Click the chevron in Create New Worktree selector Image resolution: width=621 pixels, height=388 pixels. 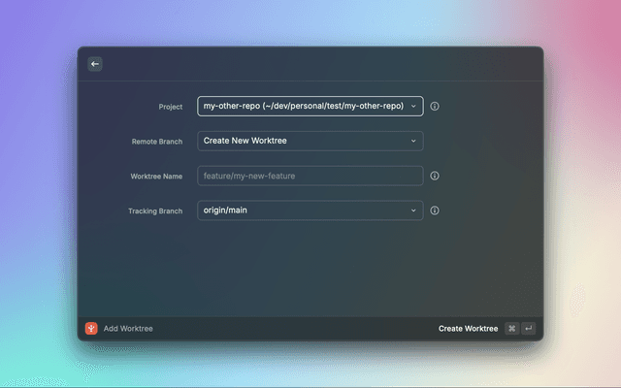413,141
